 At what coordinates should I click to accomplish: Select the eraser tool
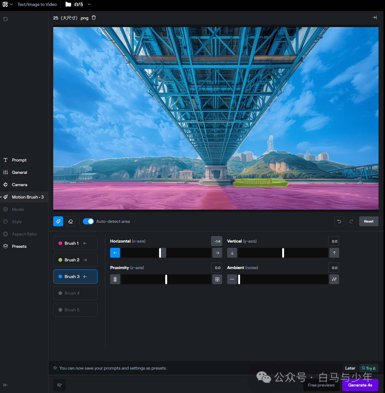tap(70, 221)
